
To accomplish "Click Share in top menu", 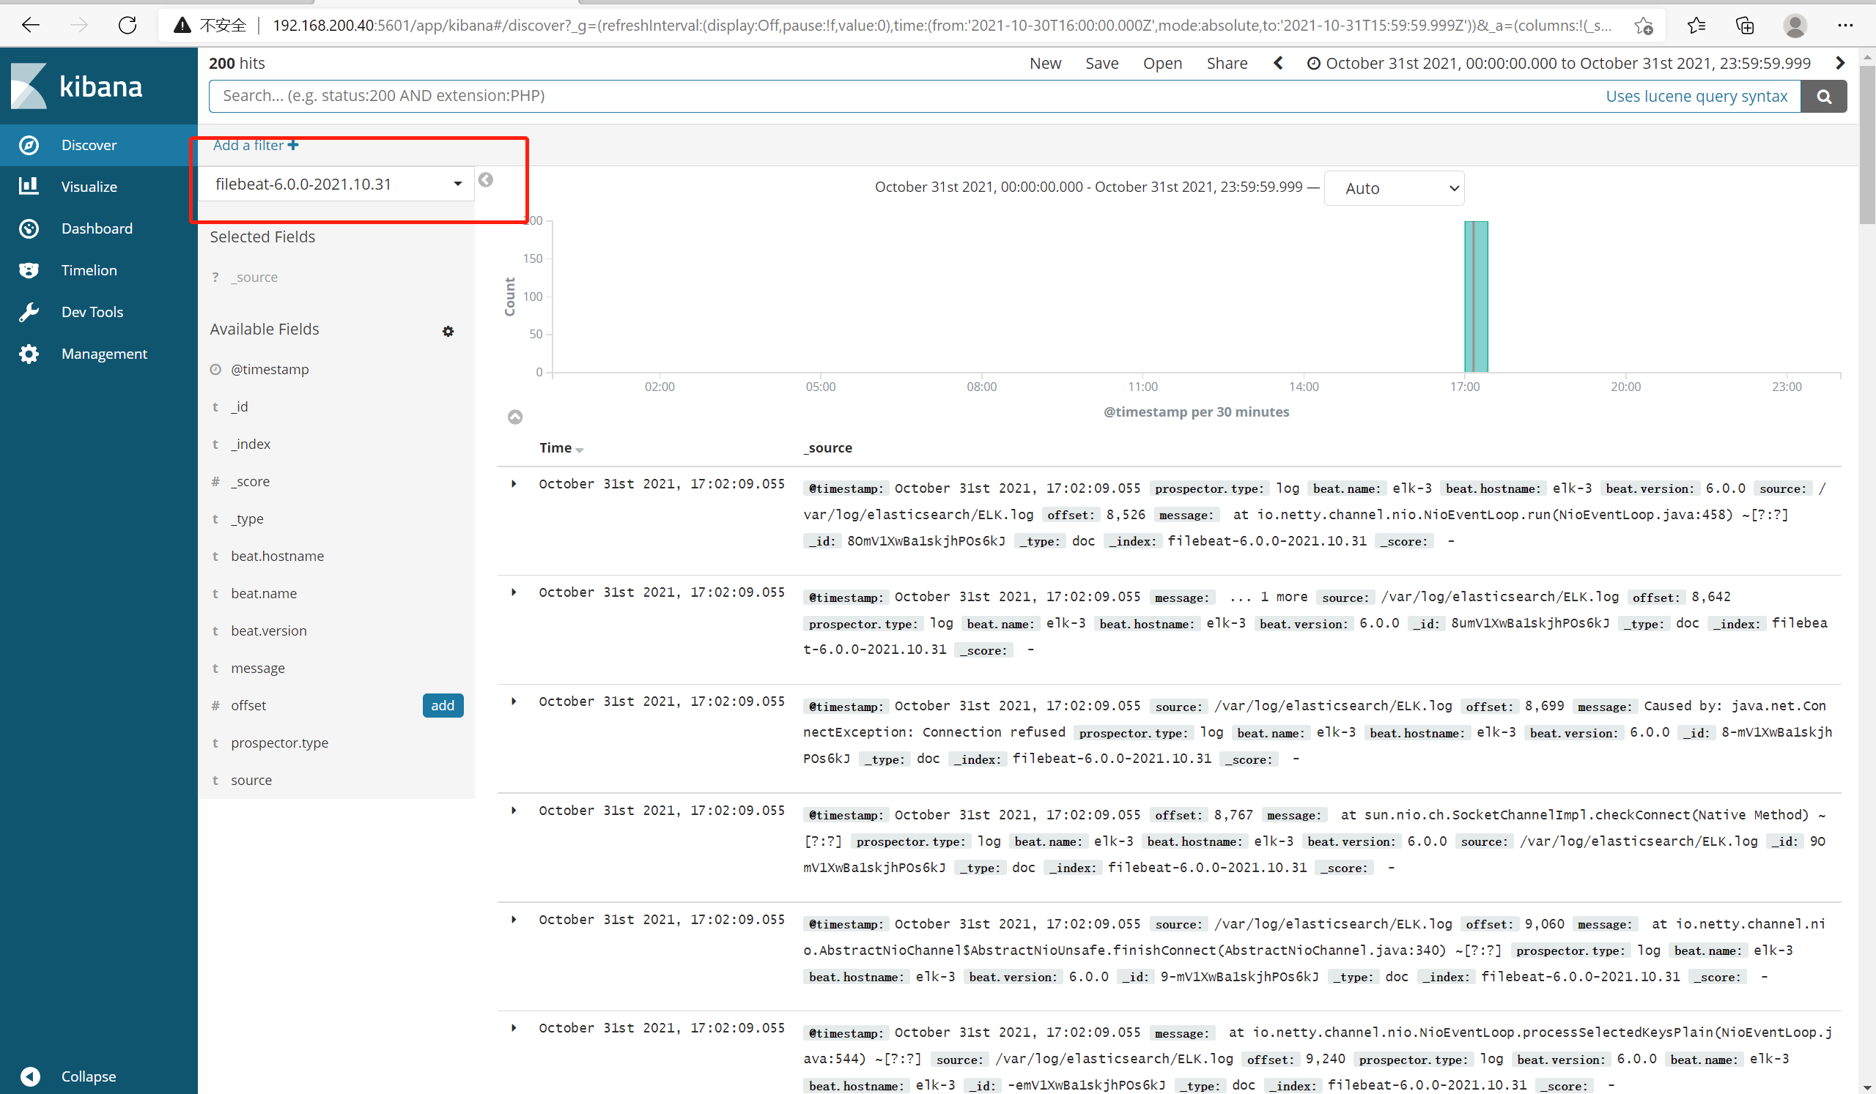I will point(1227,63).
